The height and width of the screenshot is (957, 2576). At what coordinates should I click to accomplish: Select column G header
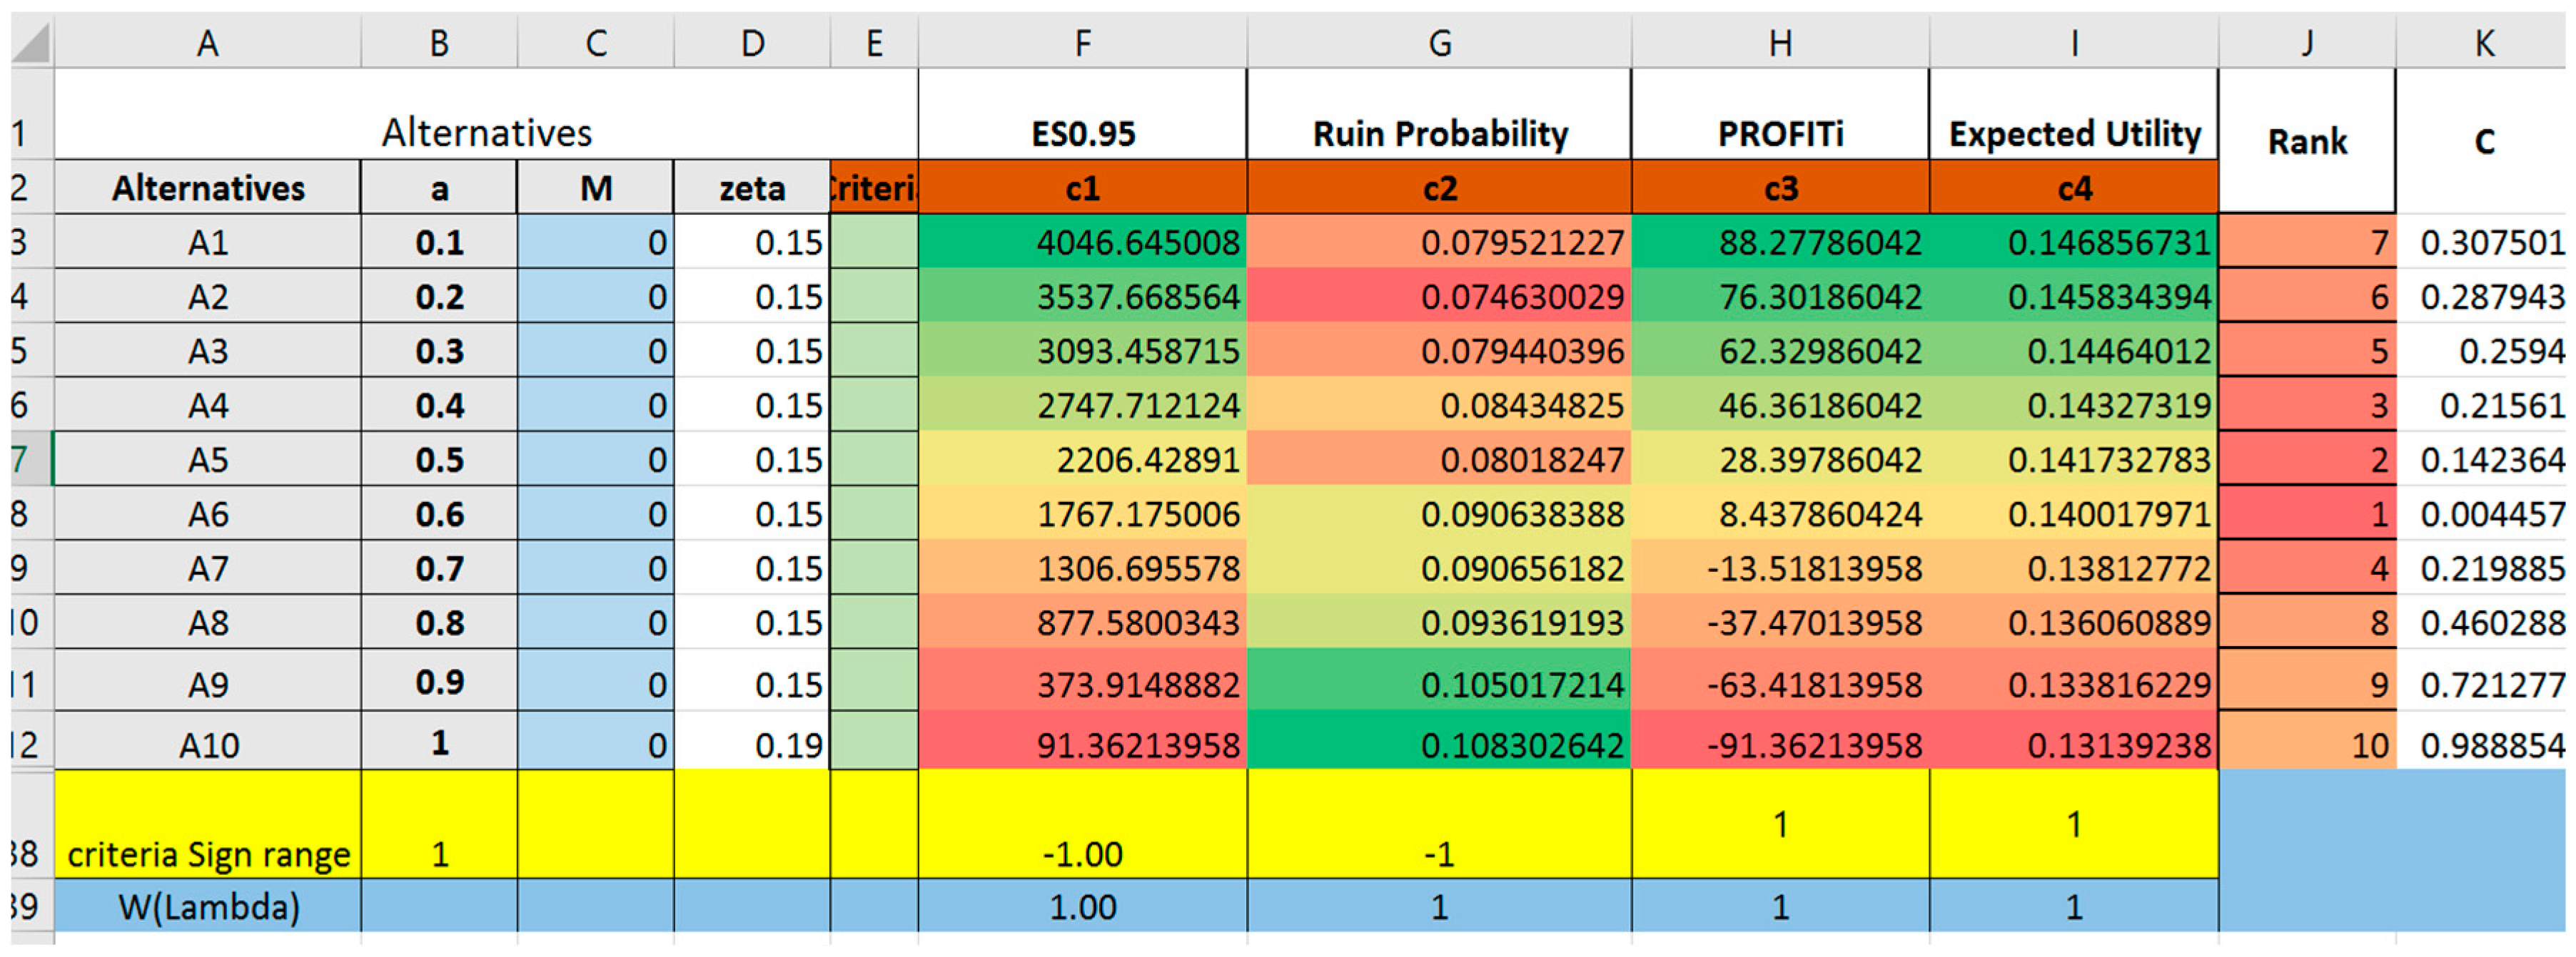point(1439,43)
